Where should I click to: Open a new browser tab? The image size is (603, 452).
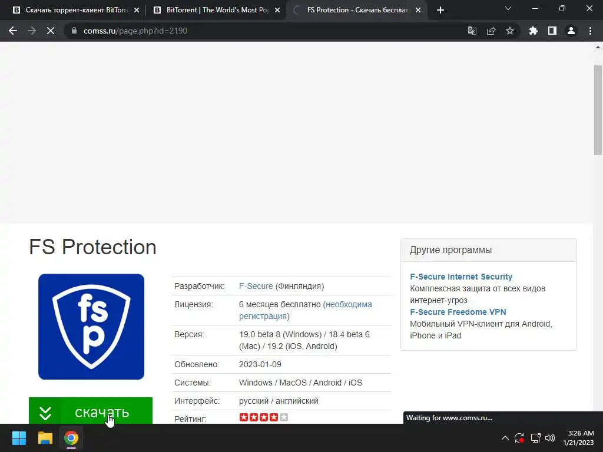click(x=440, y=10)
